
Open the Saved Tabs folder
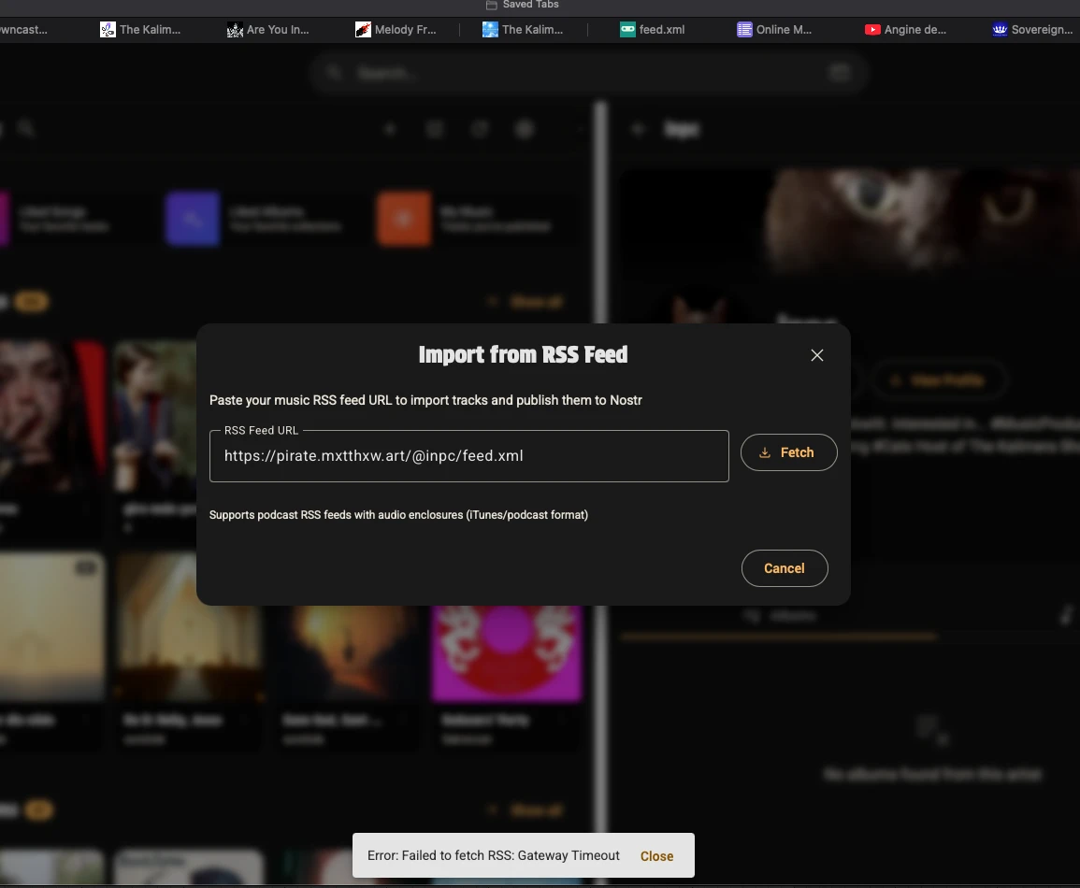pos(523,6)
